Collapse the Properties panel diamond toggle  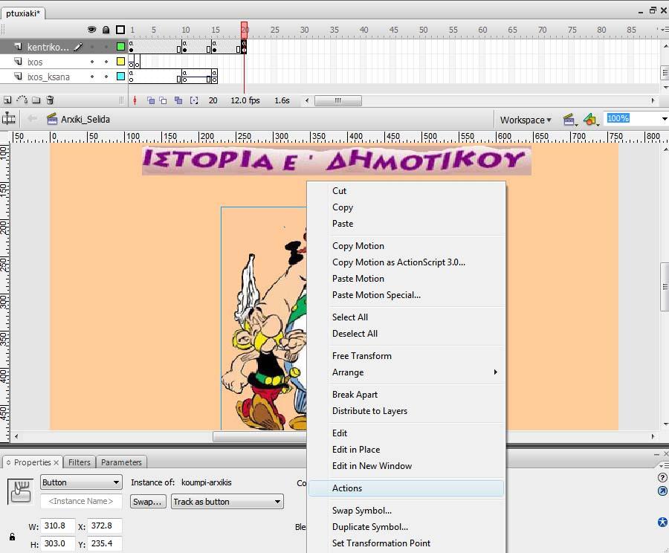coord(8,462)
